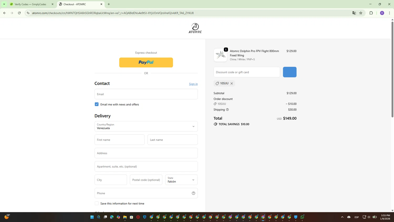Screen dimensions: 394x222
Task: Click the Postal code (optional) field
Action: pyautogui.click(x=146, y=180)
